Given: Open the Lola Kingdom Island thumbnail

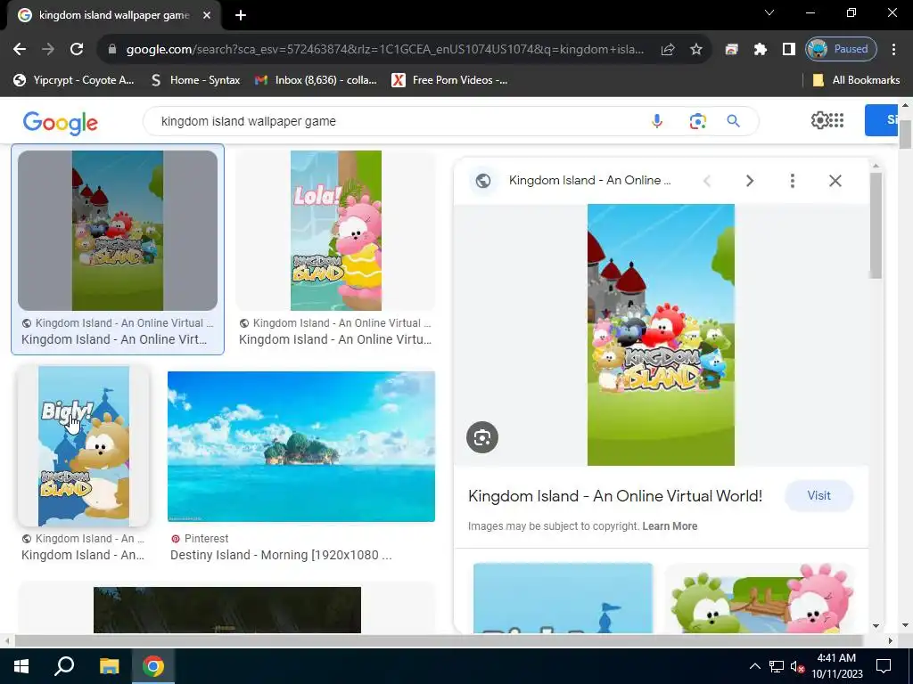Looking at the screenshot, I should pyautogui.click(x=336, y=231).
